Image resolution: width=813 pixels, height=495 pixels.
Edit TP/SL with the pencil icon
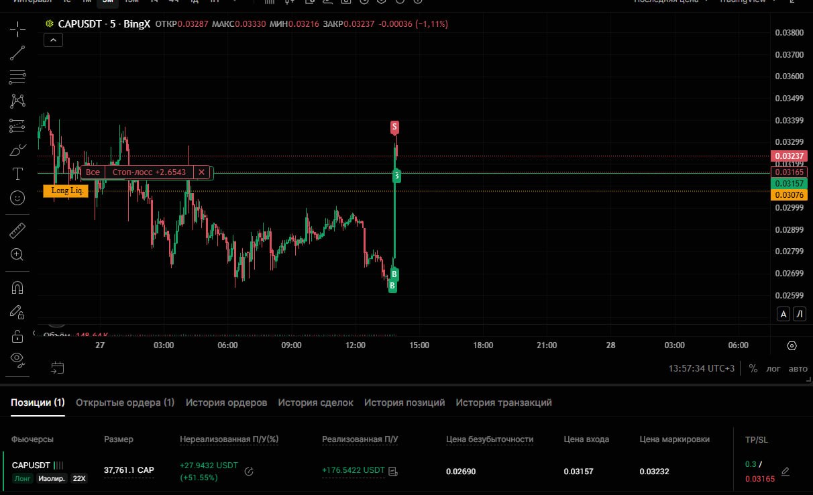click(x=785, y=472)
